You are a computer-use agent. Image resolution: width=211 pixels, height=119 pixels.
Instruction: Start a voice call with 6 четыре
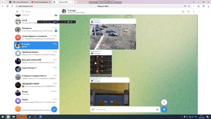click(183, 12)
